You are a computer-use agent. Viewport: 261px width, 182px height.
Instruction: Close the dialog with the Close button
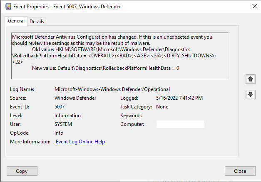(240, 171)
